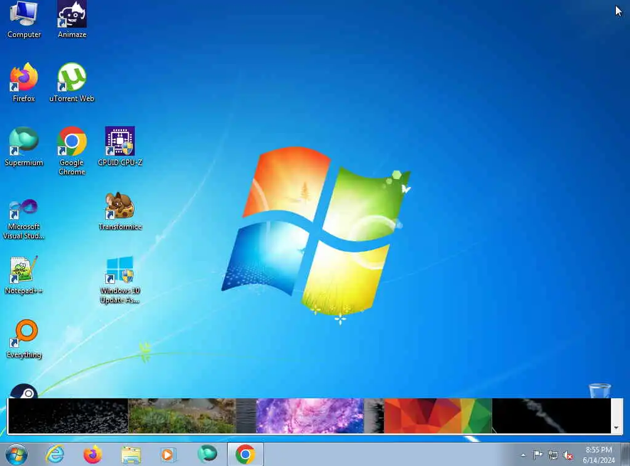
Task: Select the CPUID CPU-Z desktop shortcut
Action: pyautogui.click(x=120, y=147)
